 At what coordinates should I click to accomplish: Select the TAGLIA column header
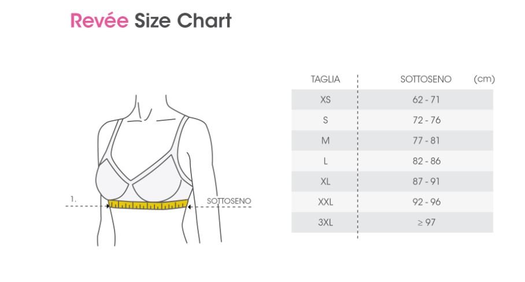(x=325, y=79)
